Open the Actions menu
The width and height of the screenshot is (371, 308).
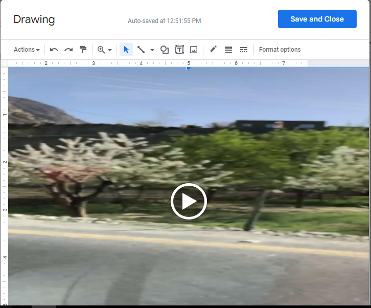(x=27, y=50)
